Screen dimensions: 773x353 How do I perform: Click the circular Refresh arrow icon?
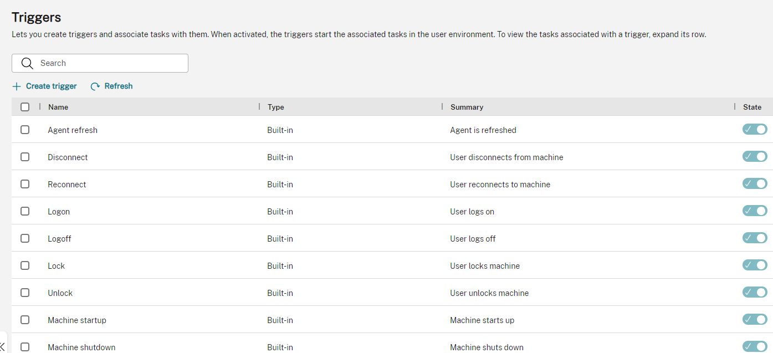pyautogui.click(x=95, y=86)
